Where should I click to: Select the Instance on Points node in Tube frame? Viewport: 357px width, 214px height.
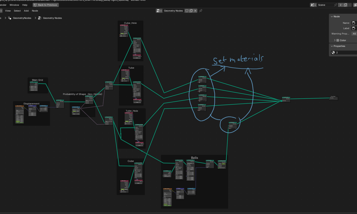[137, 89]
